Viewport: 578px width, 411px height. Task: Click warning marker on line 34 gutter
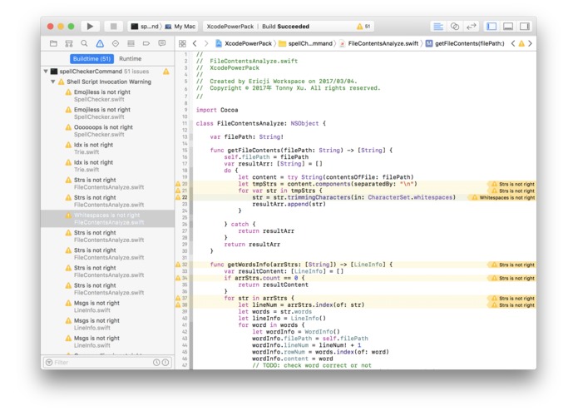tap(178, 278)
